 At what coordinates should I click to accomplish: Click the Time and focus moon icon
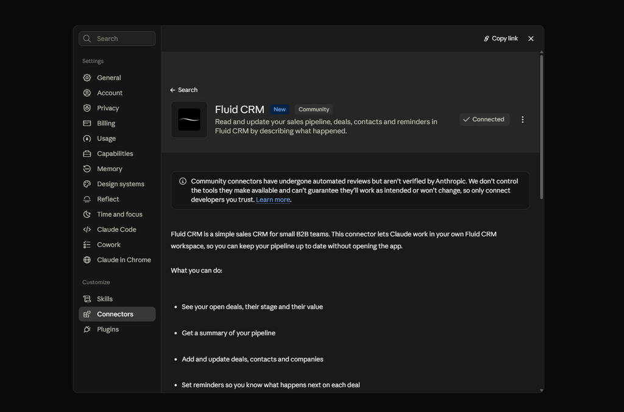click(x=87, y=214)
